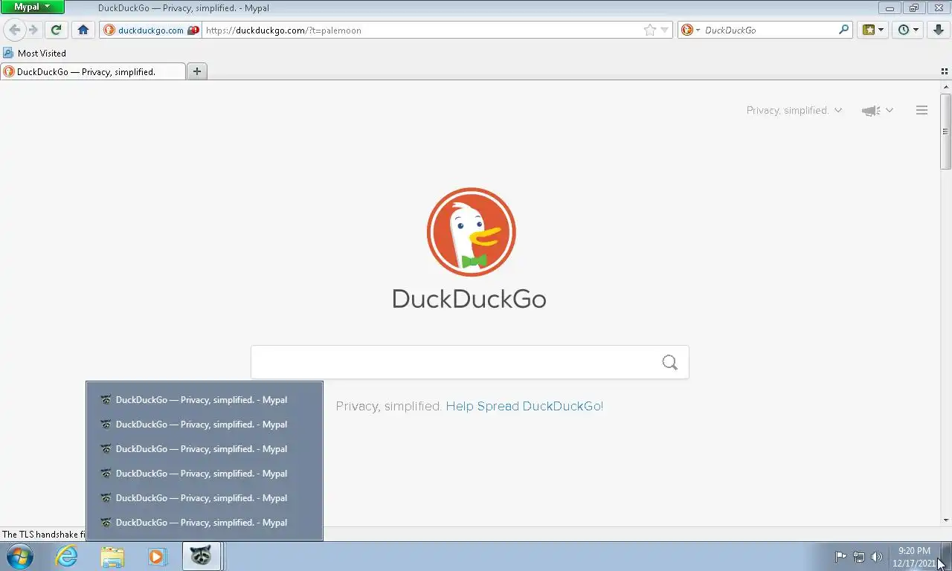Expand the page's Privacy, simplified. dropdown

tap(794, 110)
